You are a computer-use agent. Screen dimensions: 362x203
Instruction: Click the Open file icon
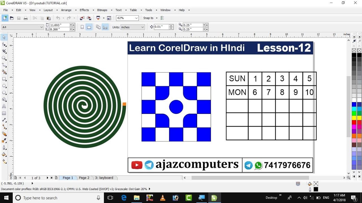12,18
